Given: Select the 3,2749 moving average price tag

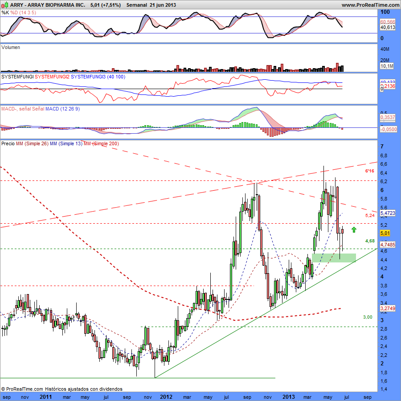Looking at the screenshot, I should [388, 308].
